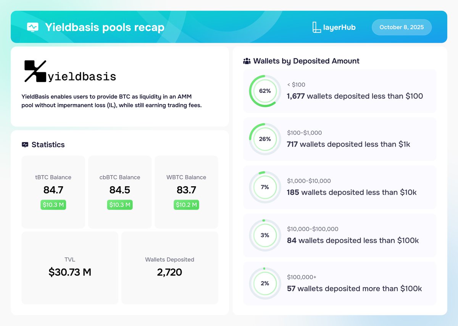The width and height of the screenshot is (458, 326).
Task: Click the Statistics heading text
Action: pos(48,145)
